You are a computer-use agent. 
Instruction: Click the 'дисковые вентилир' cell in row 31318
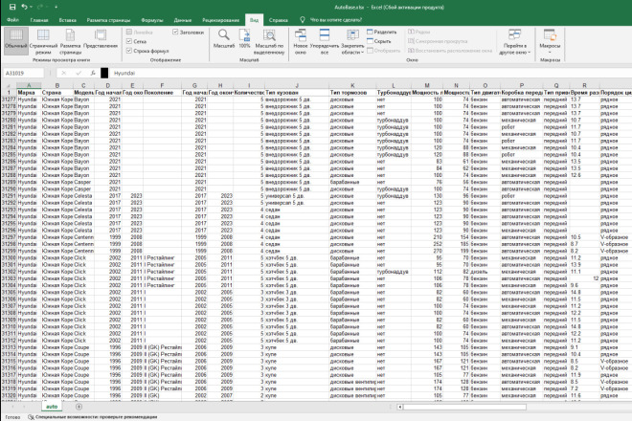point(352,382)
